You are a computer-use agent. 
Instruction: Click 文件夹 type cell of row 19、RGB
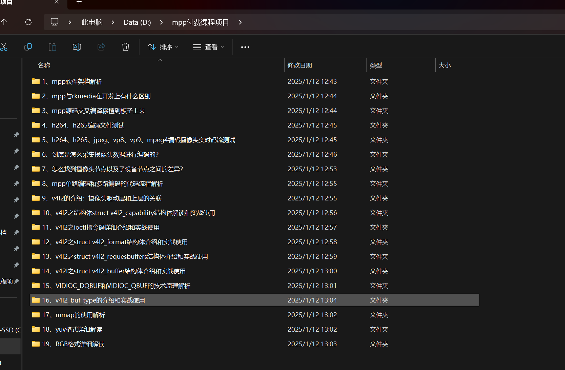click(x=379, y=344)
